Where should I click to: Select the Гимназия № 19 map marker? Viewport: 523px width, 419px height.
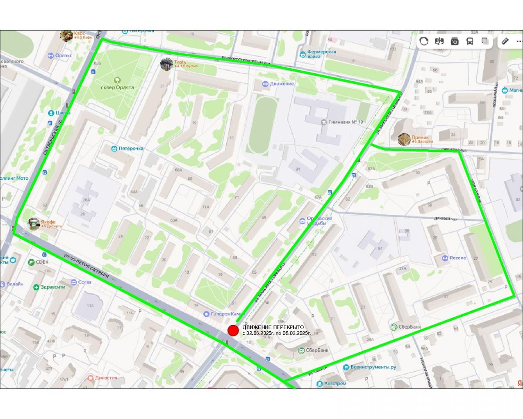click(x=323, y=122)
